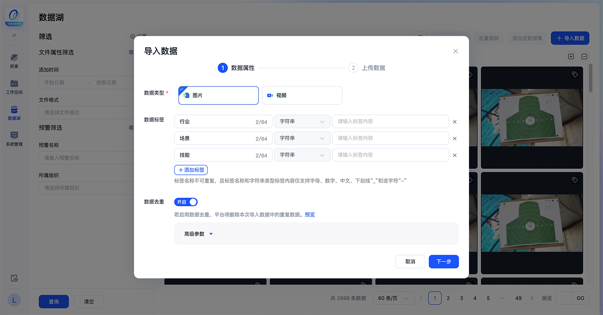Click the tag icon on the second-row right thumbnail

(575, 180)
